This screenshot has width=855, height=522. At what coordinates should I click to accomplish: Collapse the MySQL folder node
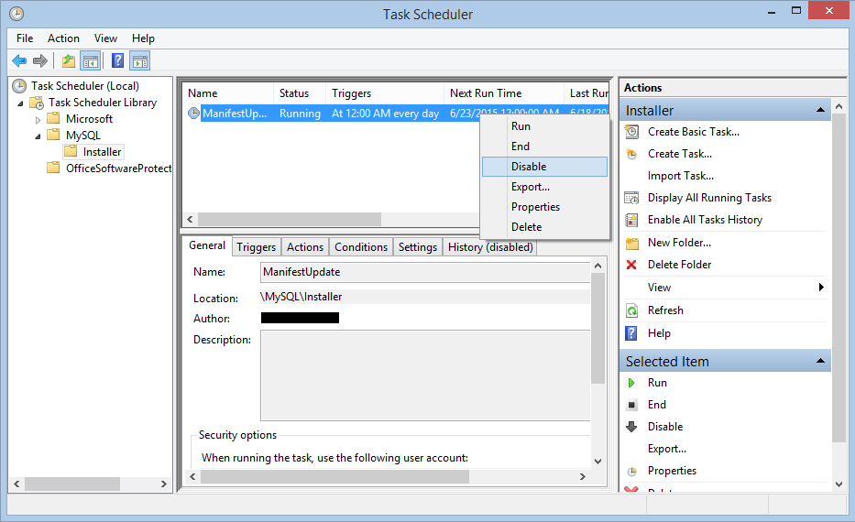coord(38,136)
